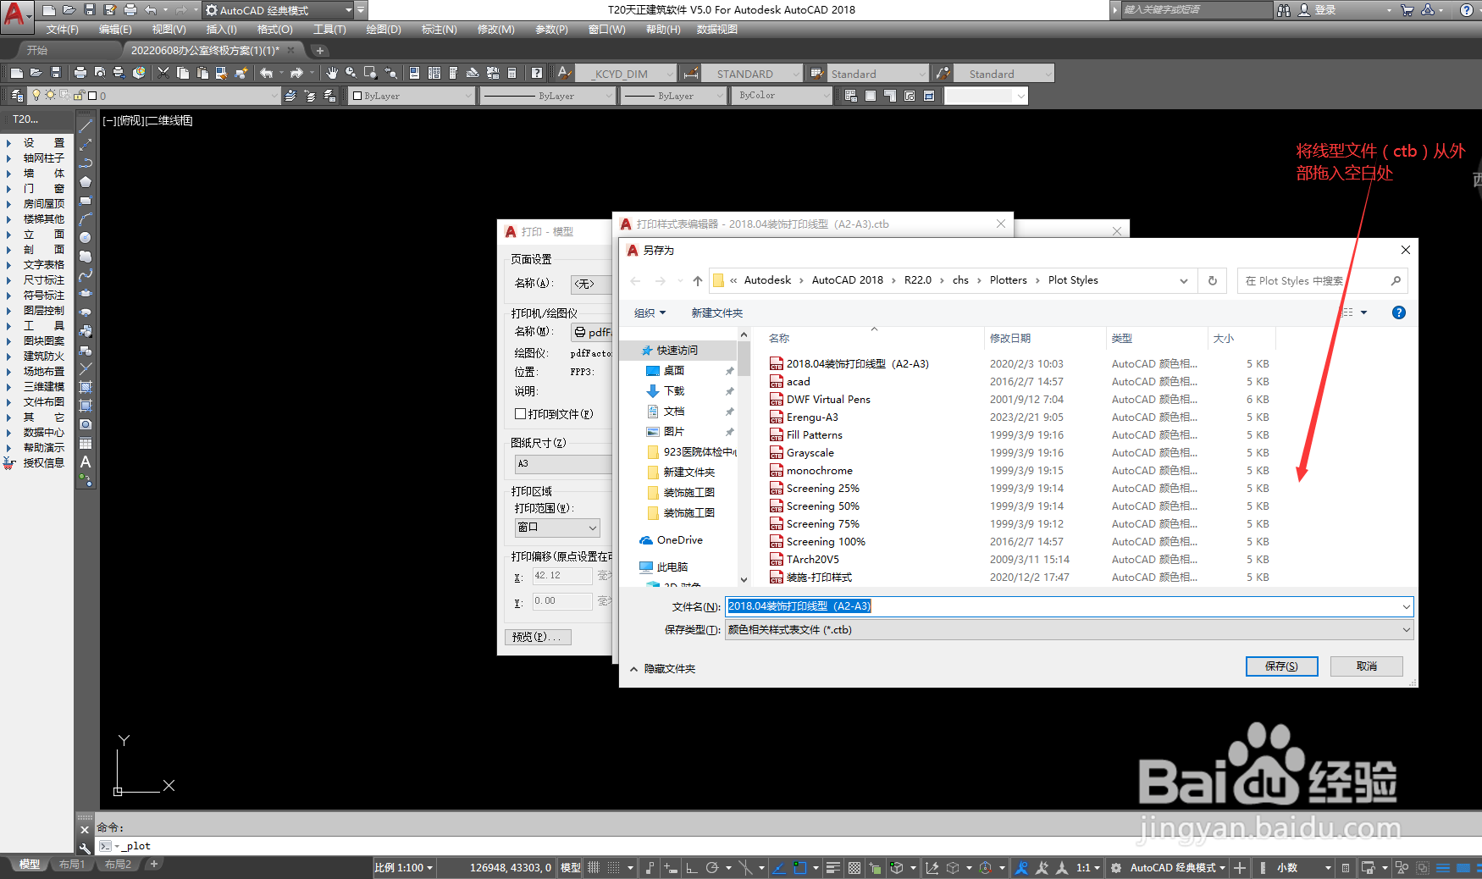Select the Hatch tool
Image resolution: width=1482 pixels, height=879 pixels.
[86, 387]
